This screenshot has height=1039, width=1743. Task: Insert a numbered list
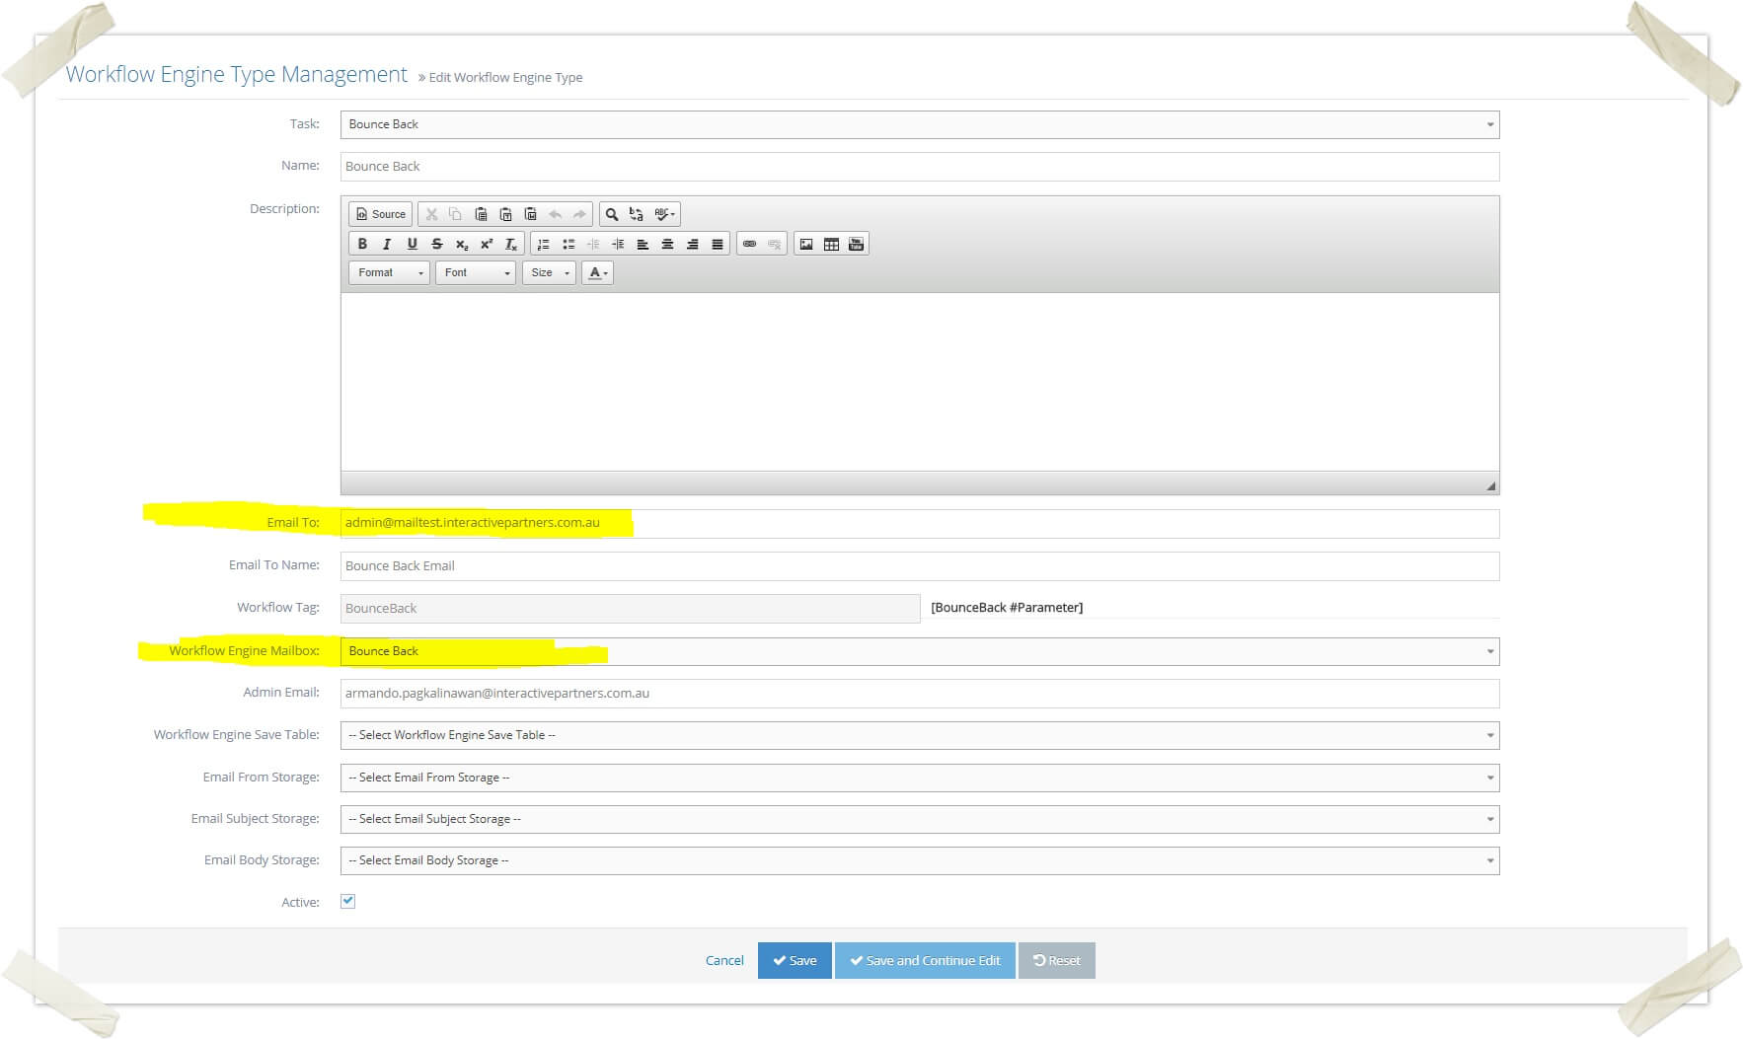(x=543, y=244)
